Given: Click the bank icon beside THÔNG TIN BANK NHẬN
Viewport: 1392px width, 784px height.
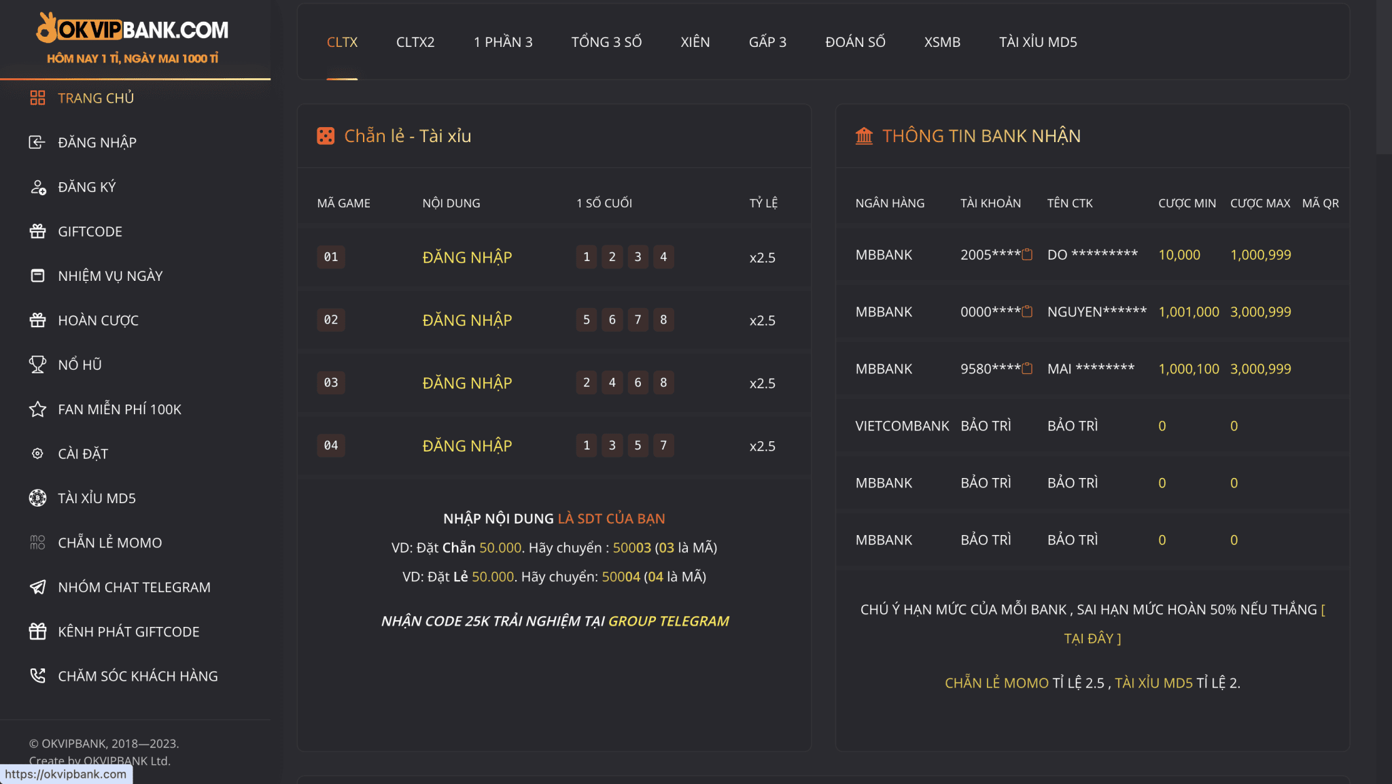Looking at the screenshot, I should pyautogui.click(x=864, y=136).
